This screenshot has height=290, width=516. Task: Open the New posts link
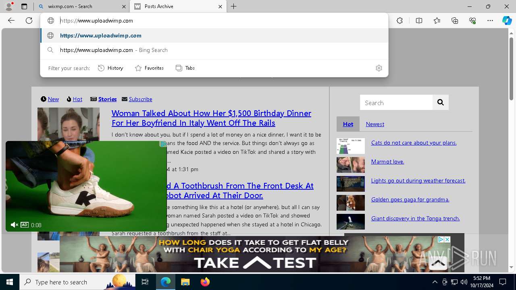53,99
